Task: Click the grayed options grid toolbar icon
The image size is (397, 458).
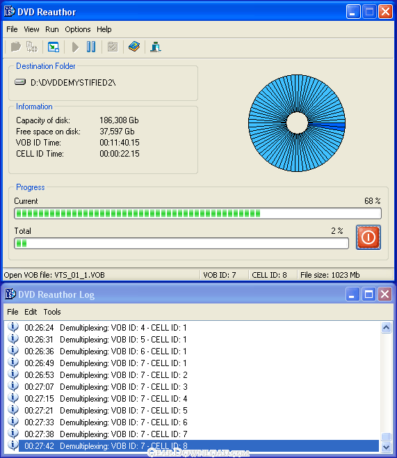Action: point(113,47)
